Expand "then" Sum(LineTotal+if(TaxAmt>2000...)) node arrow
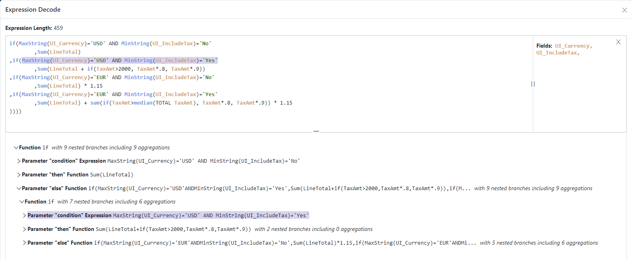Viewport: 631px width, 260px height. [x=24, y=229]
